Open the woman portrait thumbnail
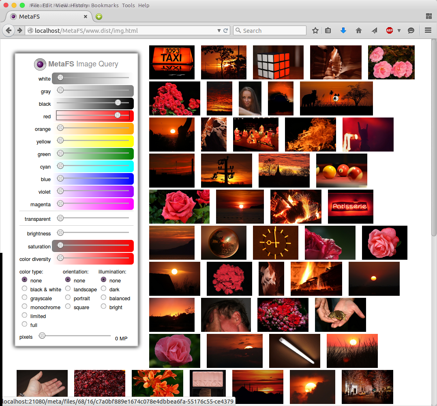The height and width of the screenshot is (406, 437). [x=250, y=98]
